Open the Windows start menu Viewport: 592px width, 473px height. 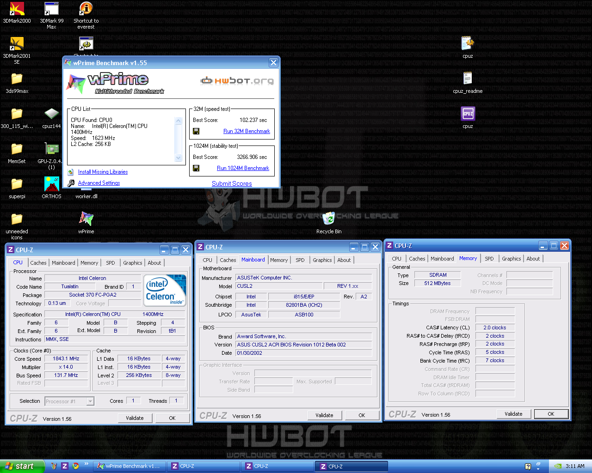click(x=22, y=466)
